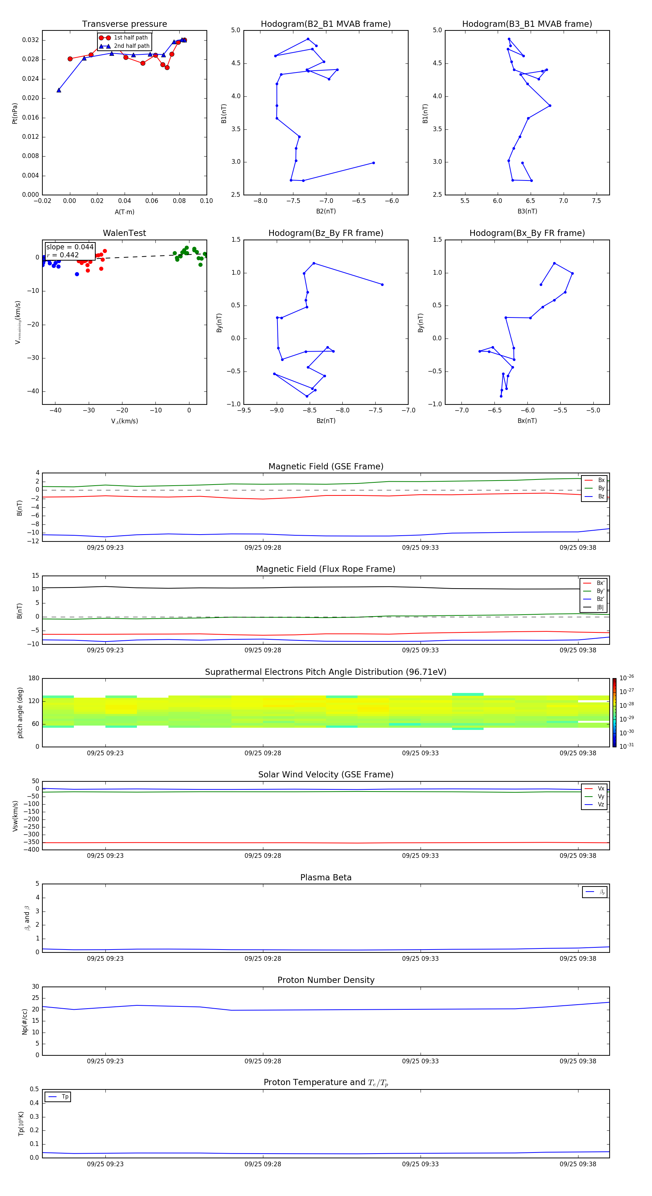Image resolution: width=652 pixels, height=1196 pixels.
Task: Click the 10^-31 colorbar label
Action: 627,746
